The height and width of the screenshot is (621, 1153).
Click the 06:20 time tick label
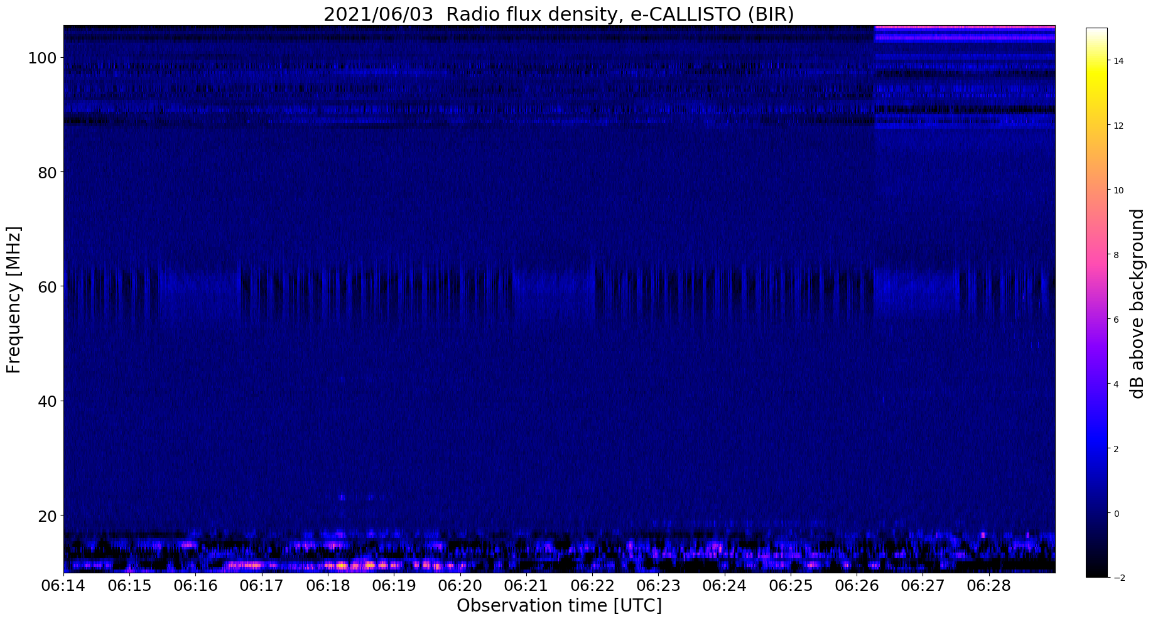460,586
